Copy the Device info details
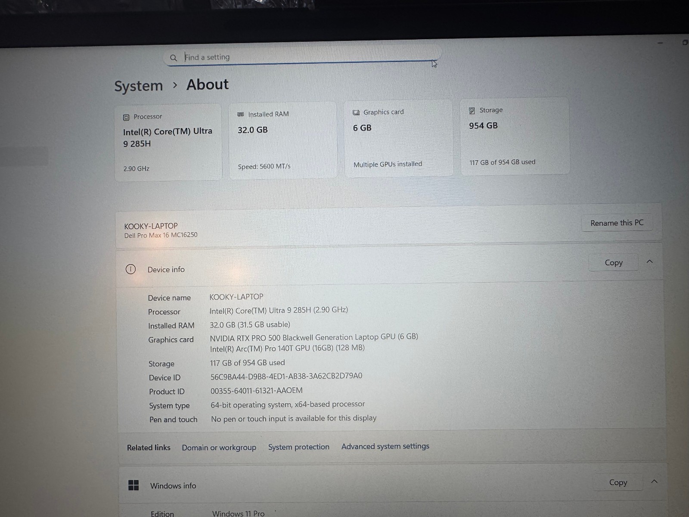This screenshot has height=517, width=689. click(613, 262)
